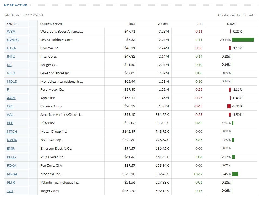Viewport: 261px width, 199px height.
Task: Click the NVIDIA price $322.60
Action: pyautogui.click(x=129, y=140)
